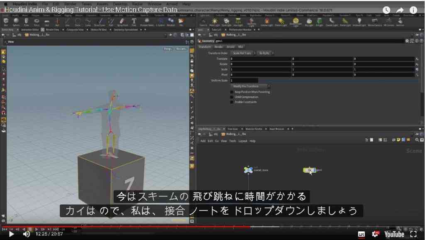Select the Camera shelf tool
Image resolution: width=425 pixels, height=240 pixels.
pos(203,22)
